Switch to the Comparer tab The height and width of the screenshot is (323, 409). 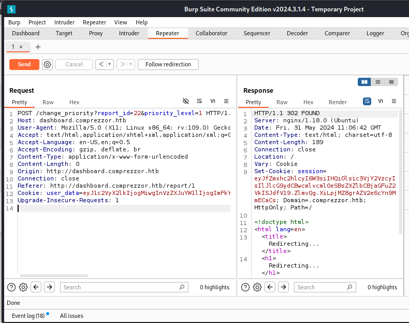(x=337, y=33)
